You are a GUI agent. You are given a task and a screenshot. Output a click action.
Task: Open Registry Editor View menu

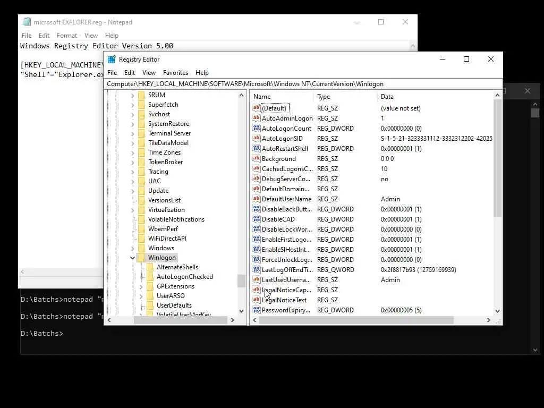149,72
